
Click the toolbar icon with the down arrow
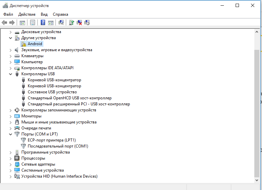(87, 22)
